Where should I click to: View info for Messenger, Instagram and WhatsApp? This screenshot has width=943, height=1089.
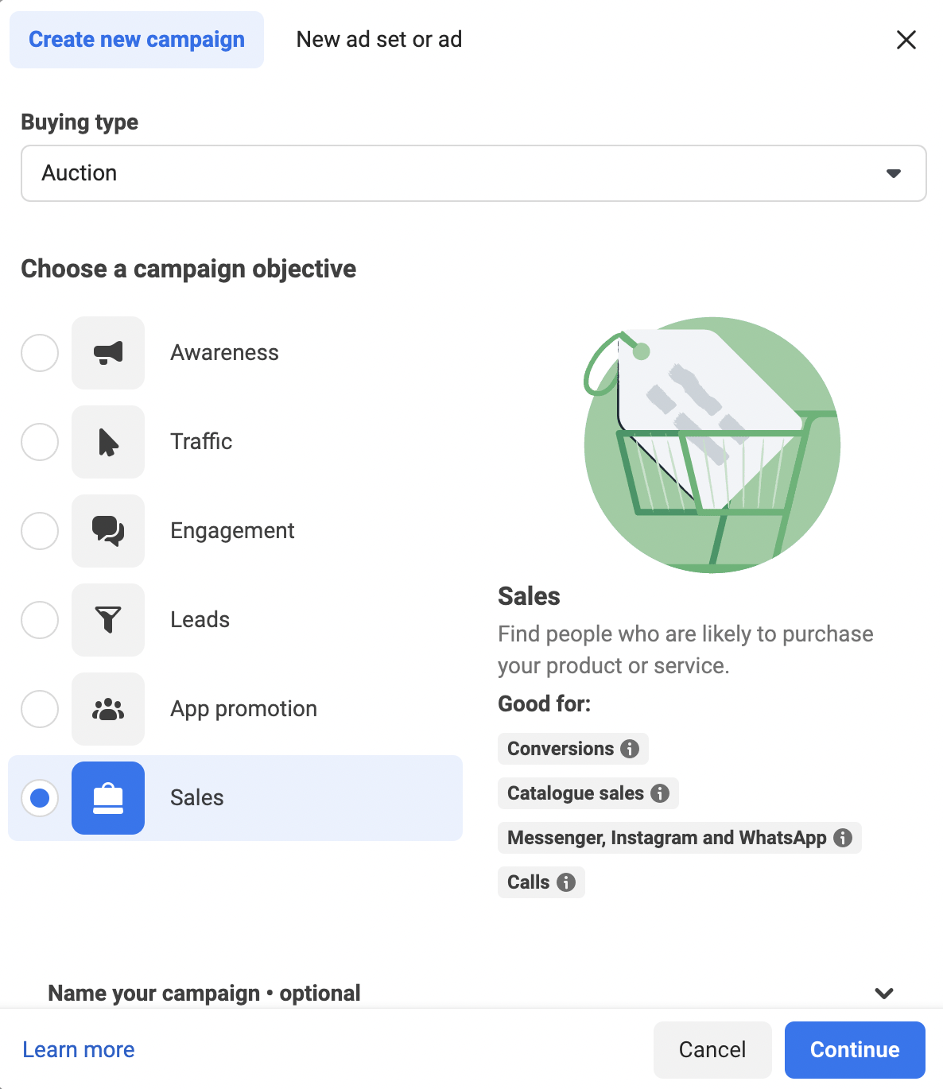point(842,838)
